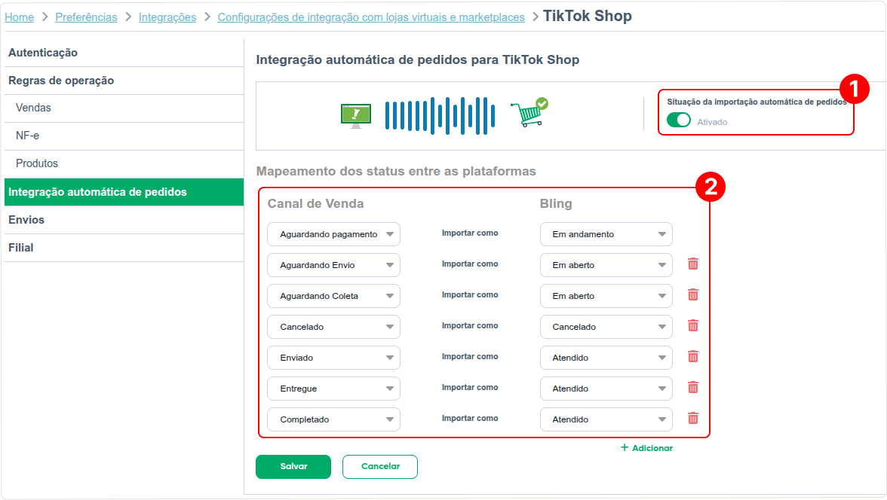Viewport: 887px width, 500px height.
Task: Go to Home breadcrumb link
Action: pos(20,17)
